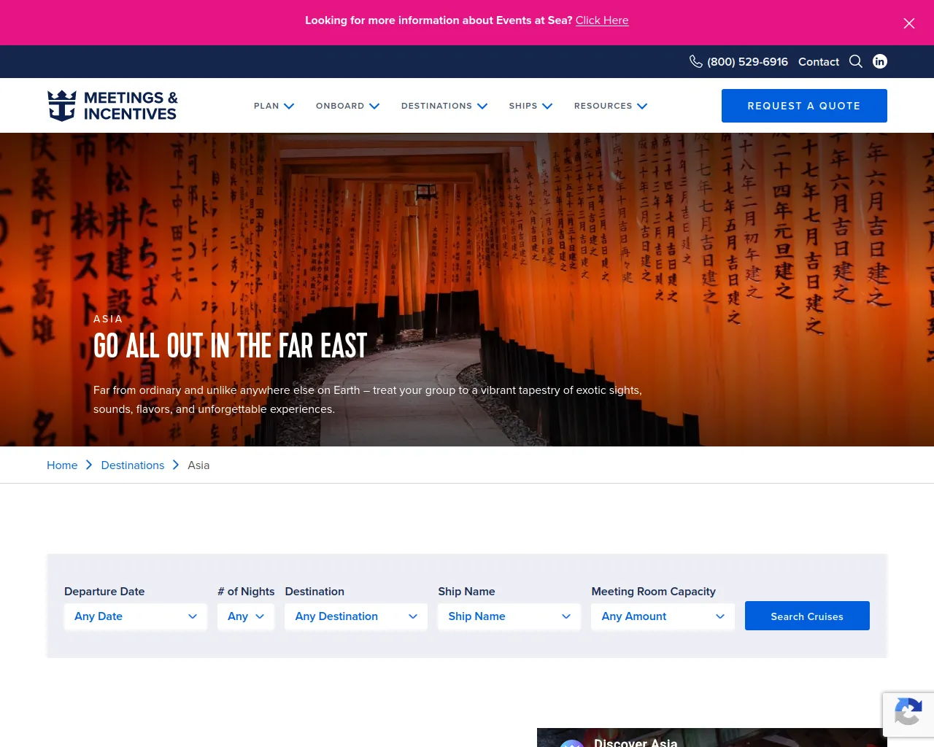Open the Meeting Room Capacity dropdown
This screenshot has height=747, width=934.
(663, 616)
